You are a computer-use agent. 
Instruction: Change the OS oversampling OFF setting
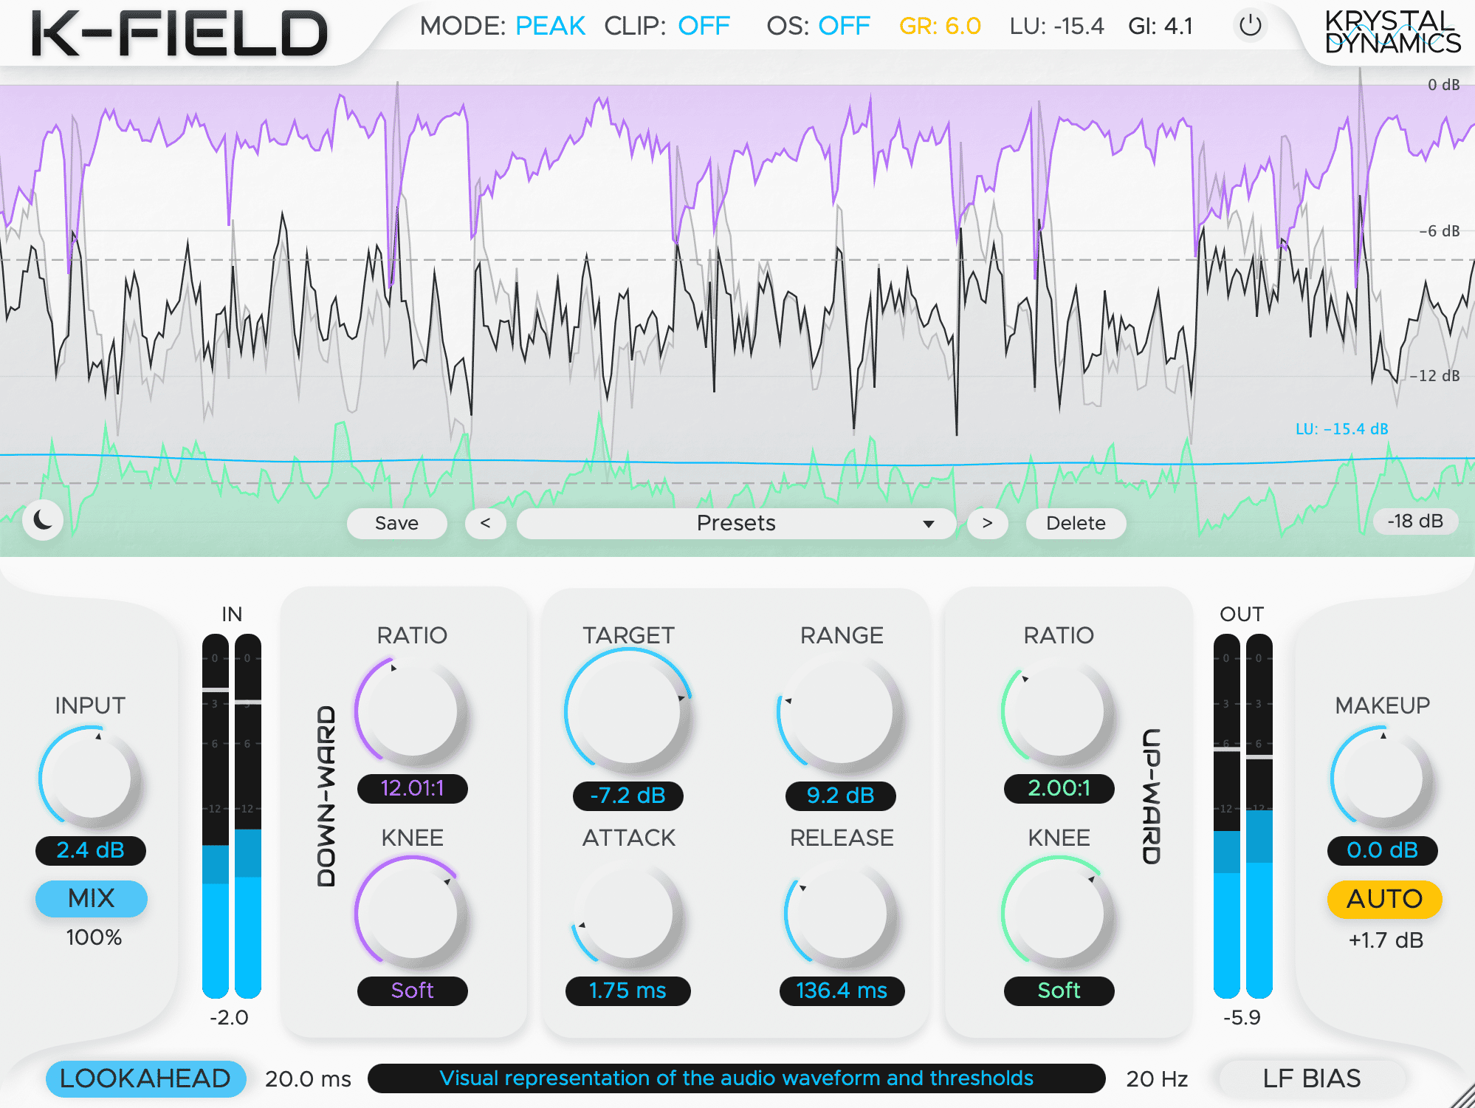point(844,26)
